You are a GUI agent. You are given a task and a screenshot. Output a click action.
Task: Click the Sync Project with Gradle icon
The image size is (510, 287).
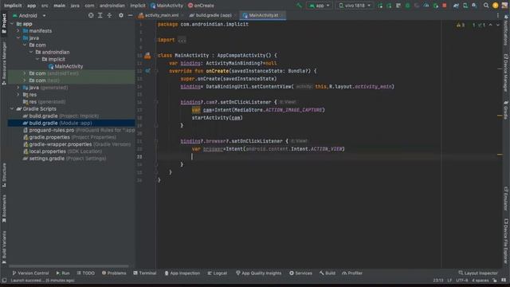[x=456, y=6]
